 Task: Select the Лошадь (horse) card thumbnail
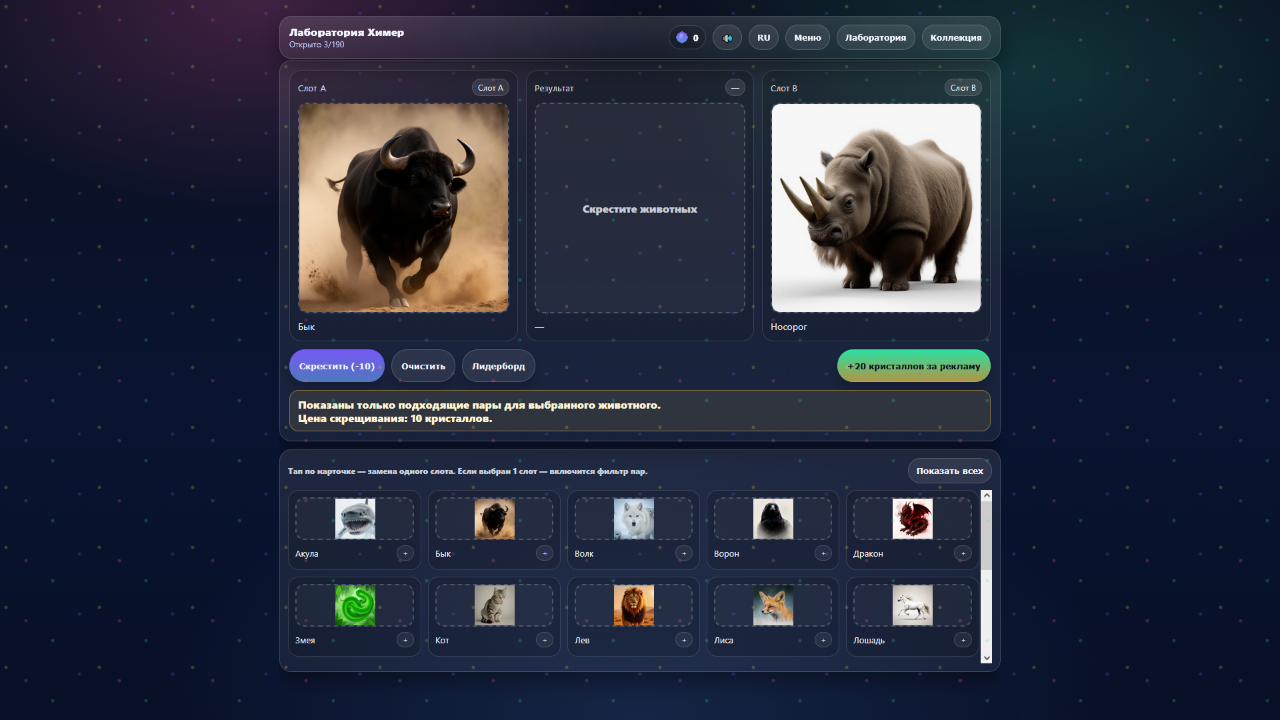coord(911,605)
